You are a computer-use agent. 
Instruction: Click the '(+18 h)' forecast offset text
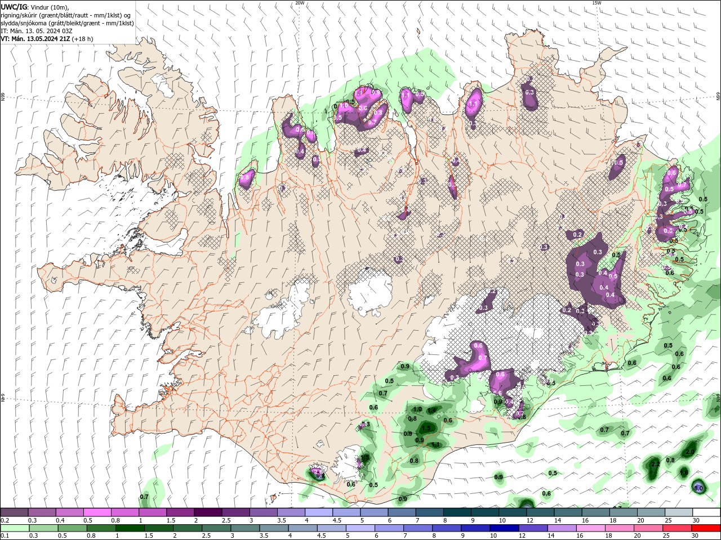click(83, 39)
